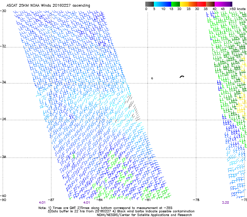Select the cyan-blue 5-15 knots legend swatch
Image resolution: width=247 pixels, height=217 pixels.
pos(163,4)
